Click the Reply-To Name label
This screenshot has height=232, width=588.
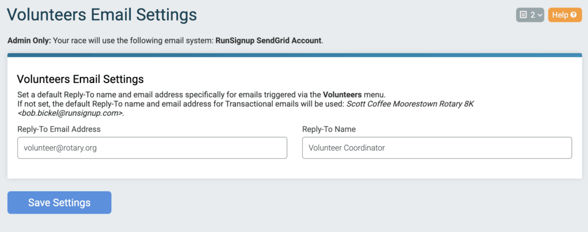point(329,129)
